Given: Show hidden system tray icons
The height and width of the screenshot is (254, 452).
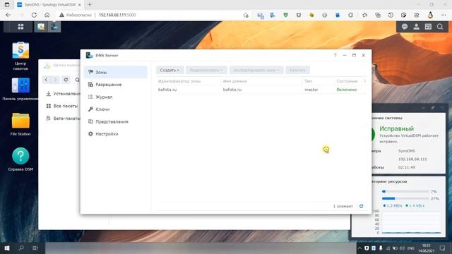Looking at the screenshot, I should pyautogui.click(x=359, y=248).
